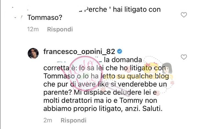Click the 2m timestamp

click(x=48, y=120)
